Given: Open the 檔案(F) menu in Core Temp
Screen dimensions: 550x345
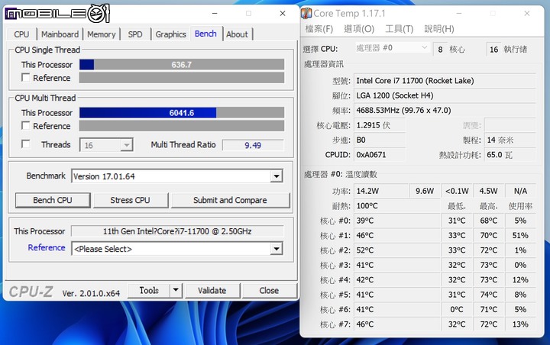Looking at the screenshot, I should click(x=319, y=29).
